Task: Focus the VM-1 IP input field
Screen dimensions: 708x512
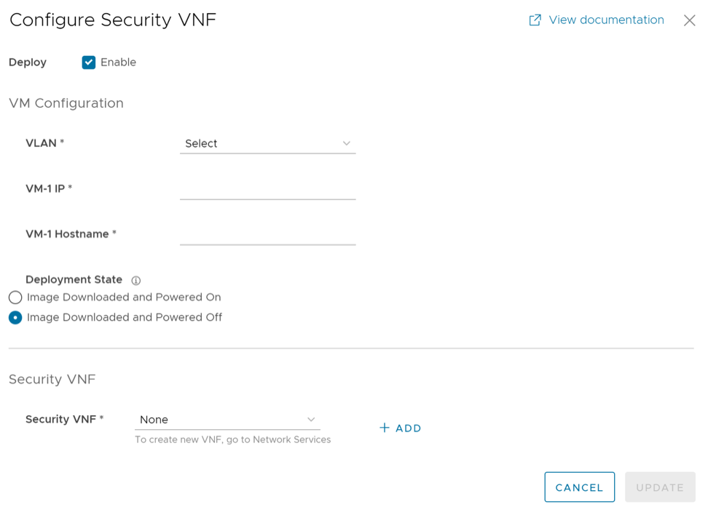Action: point(267,189)
